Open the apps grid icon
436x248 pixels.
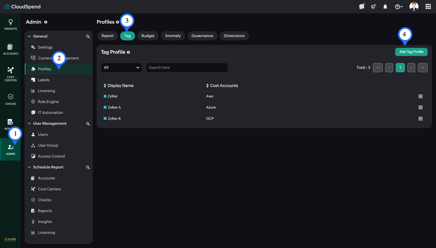point(428,6)
